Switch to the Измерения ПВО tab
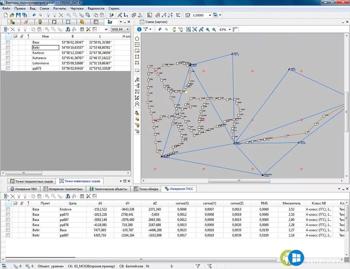 (x=24, y=189)
